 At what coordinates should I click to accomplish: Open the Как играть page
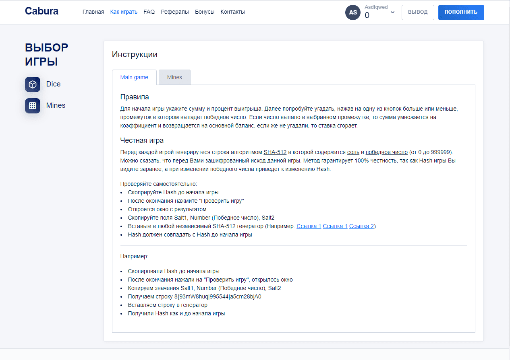(x=124, y=12)
